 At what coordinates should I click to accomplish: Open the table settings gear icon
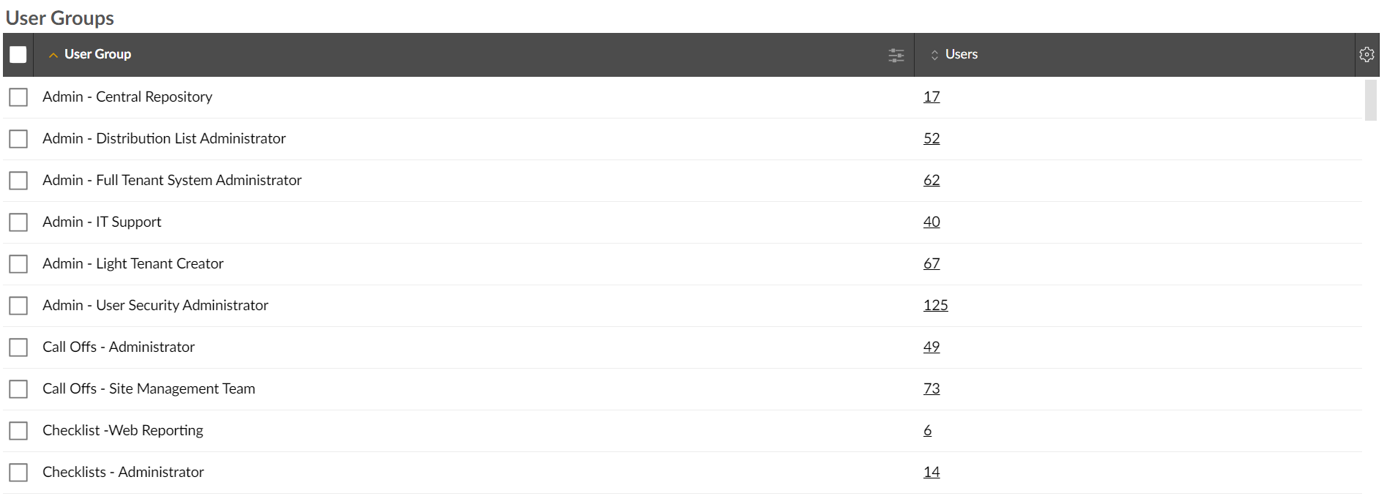(x=1366, y=55)
